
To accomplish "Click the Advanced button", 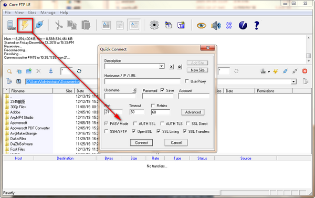I will (193, 112).
